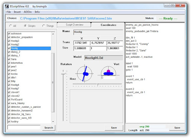
Task: Uncheck the Hoolig3 checkbox
Action: tap(9, 41)
